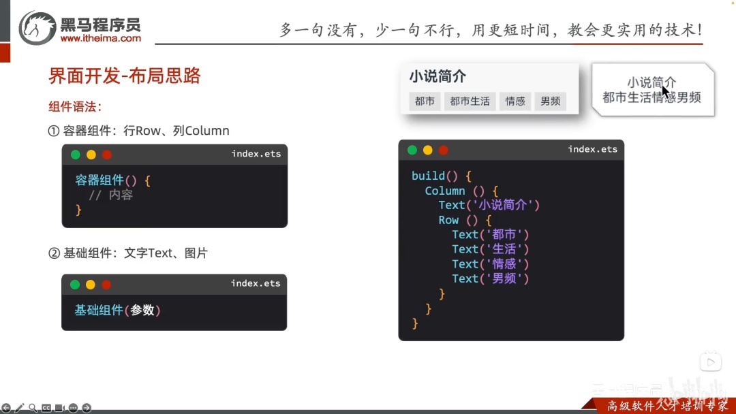Open the magnifier zoom tool
Viewport: 736px width, 414px height.
click(x=33, y=408)
